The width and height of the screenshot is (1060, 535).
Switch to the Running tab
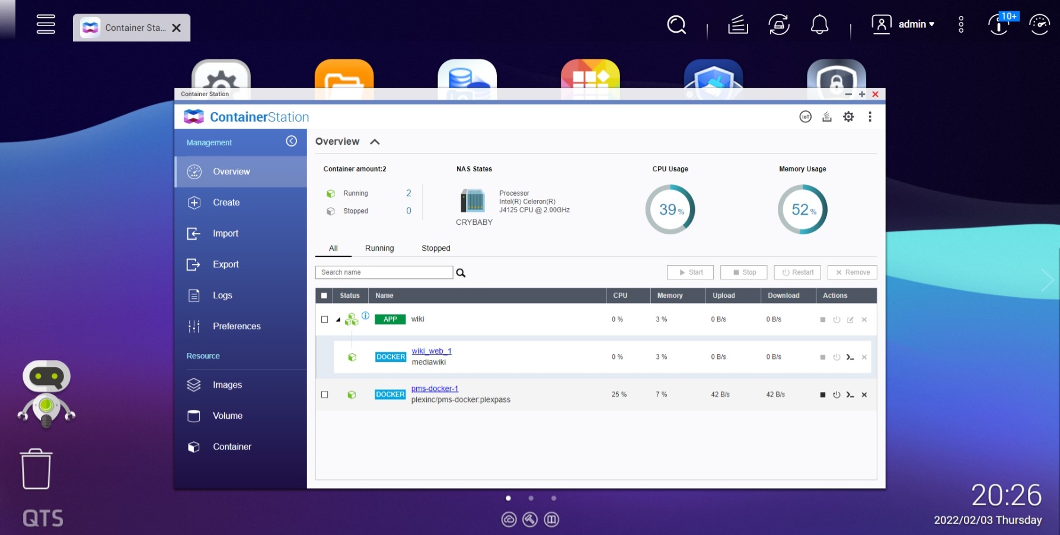(379, 248)
